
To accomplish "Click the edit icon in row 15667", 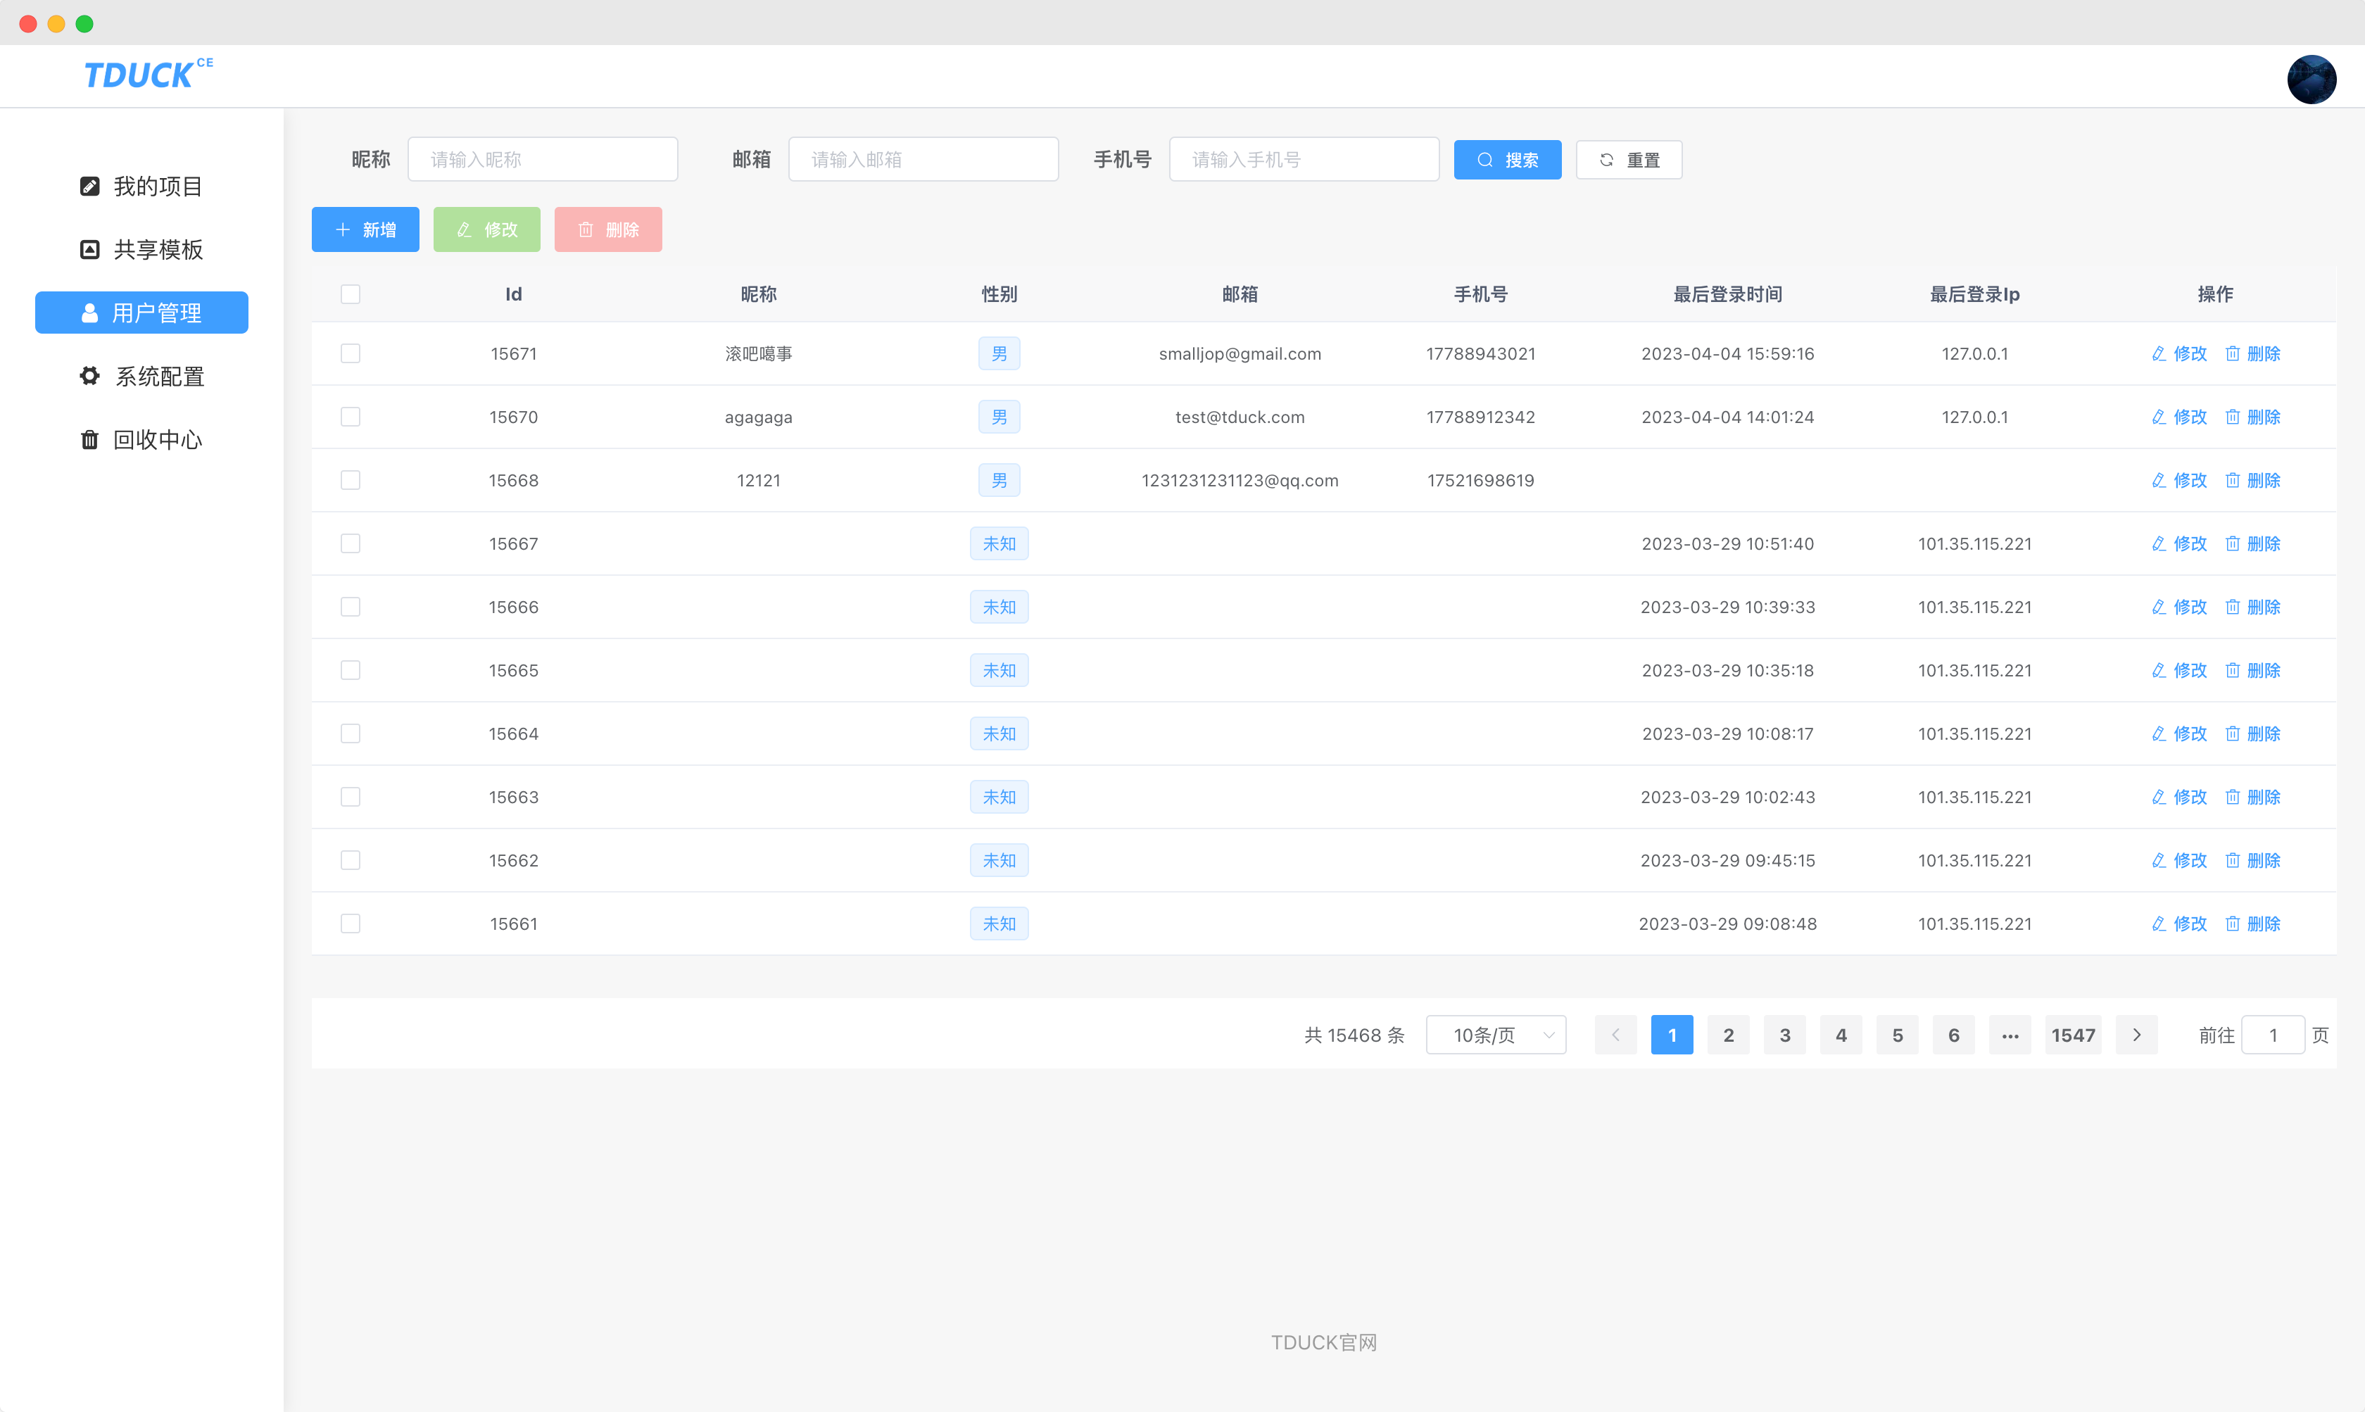I will [x=2159, y=543].
